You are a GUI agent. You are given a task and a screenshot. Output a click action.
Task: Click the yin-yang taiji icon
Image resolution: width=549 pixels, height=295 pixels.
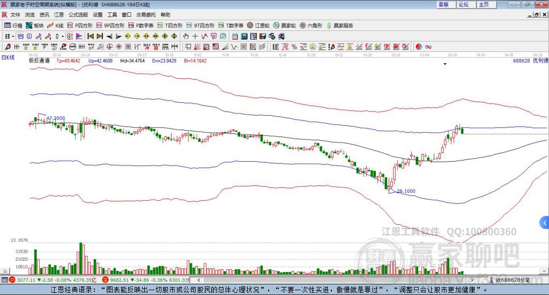[x=419, y=47]
